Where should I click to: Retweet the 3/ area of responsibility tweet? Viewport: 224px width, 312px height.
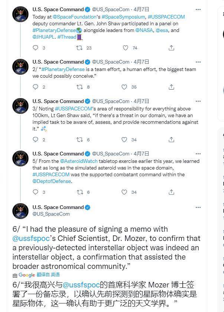coord(80,140)
